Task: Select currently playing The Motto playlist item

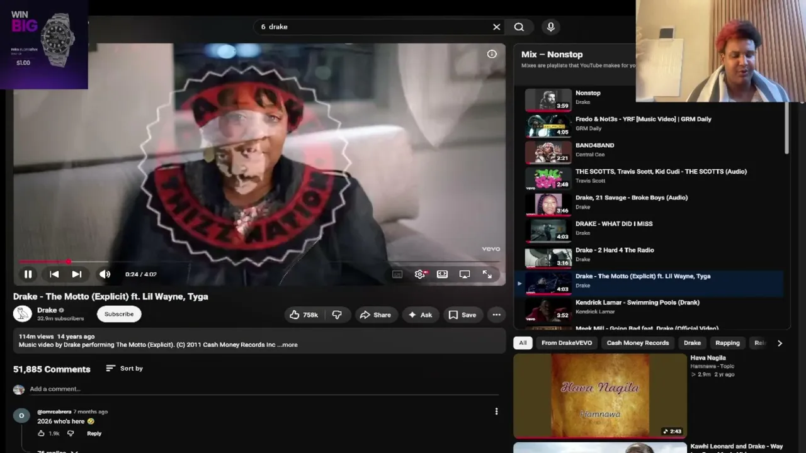Action: [649, 282]
